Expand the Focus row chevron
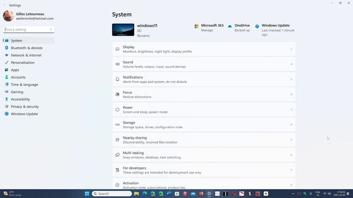Screen dimensions: 353x198 pos(291,94)
